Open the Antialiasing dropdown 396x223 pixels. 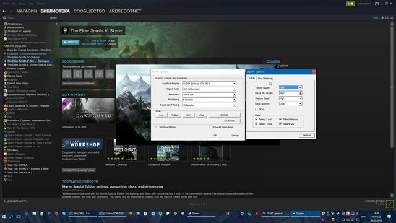(209, 100)
